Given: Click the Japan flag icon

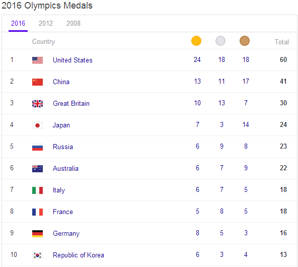Looking at the screenshot, I should click(x=37, y=125).
